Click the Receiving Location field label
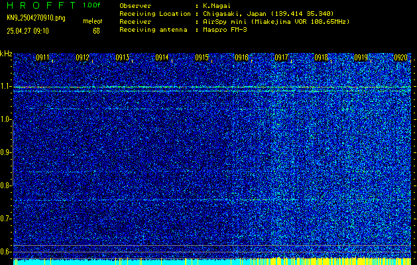Viewport: 417px width, 265px height. pos(155,14)
